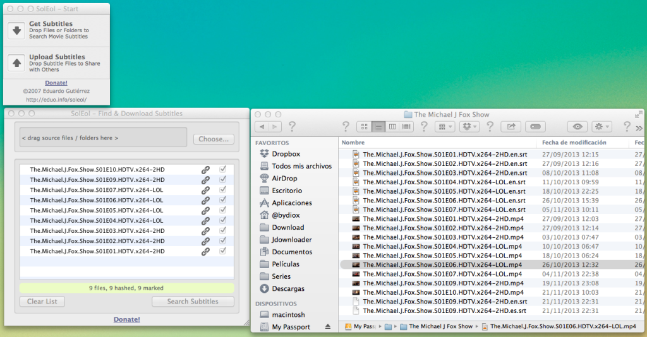
Task: Uncheck the S01E10 checkbox in SolEol list
Action: [x=223, y=169]
